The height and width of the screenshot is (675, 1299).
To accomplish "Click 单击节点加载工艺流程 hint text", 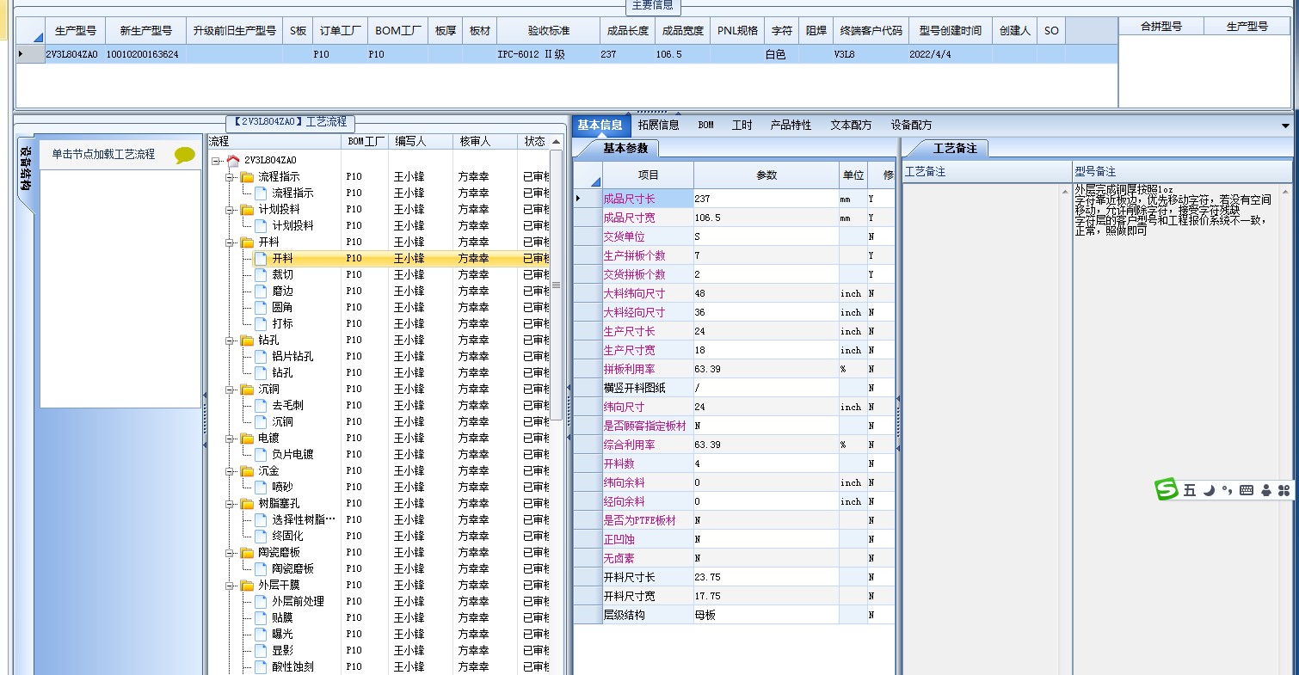I will click(103, 155).
